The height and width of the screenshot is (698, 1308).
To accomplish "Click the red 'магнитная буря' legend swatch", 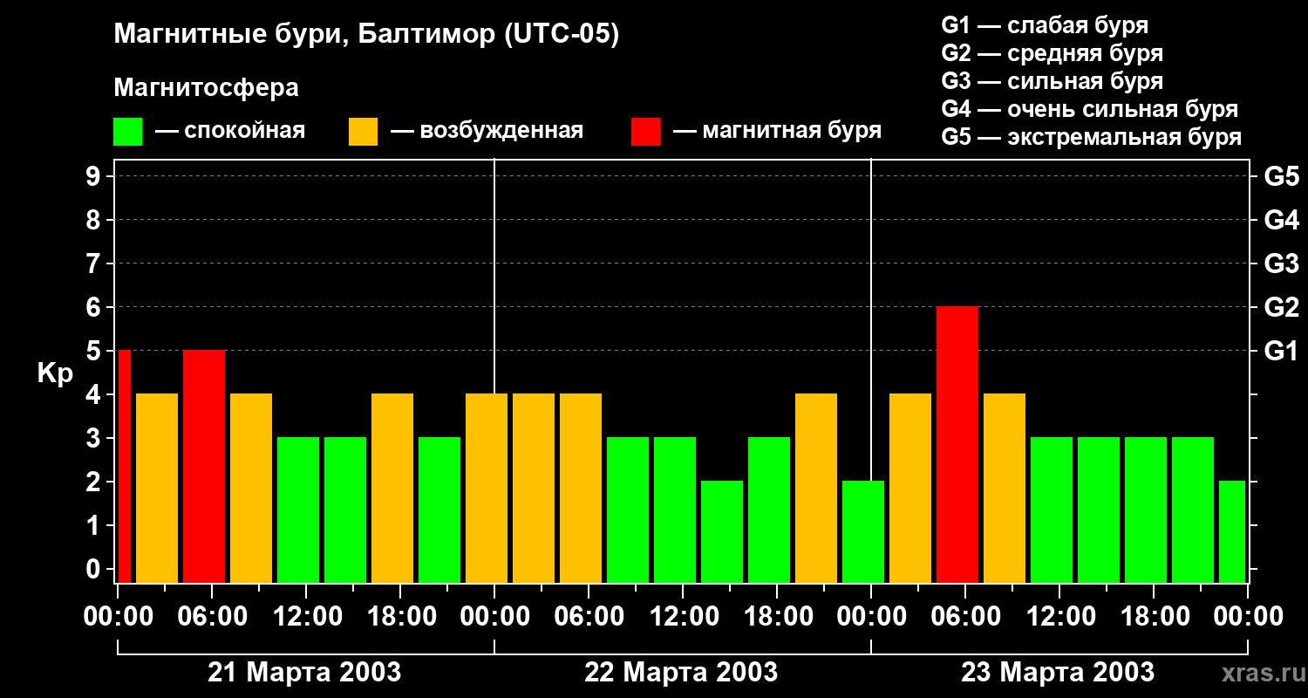I will (x=645, y=132).
